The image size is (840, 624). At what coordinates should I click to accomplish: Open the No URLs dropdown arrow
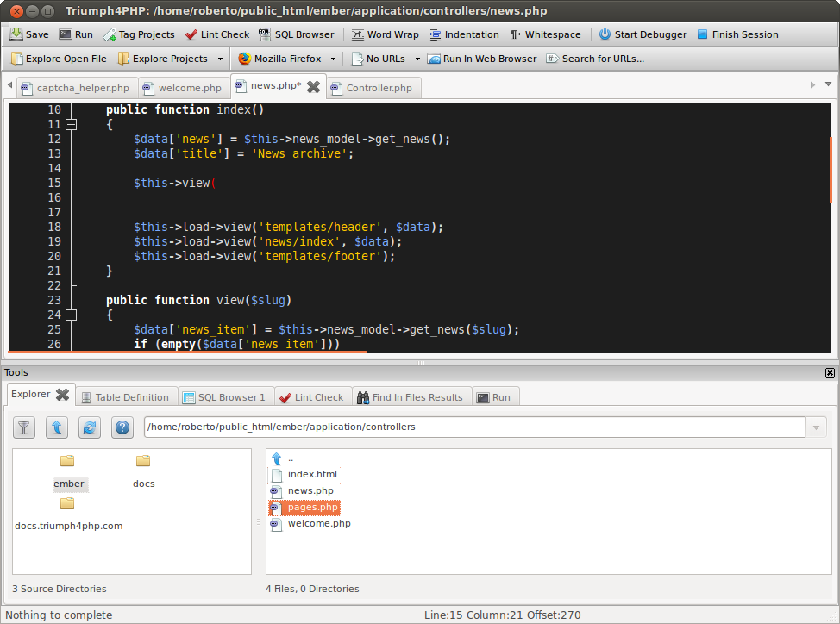(417, 59)
